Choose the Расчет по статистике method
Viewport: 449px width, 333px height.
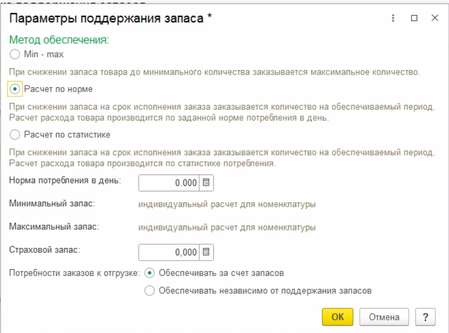(x=15, y=134)
